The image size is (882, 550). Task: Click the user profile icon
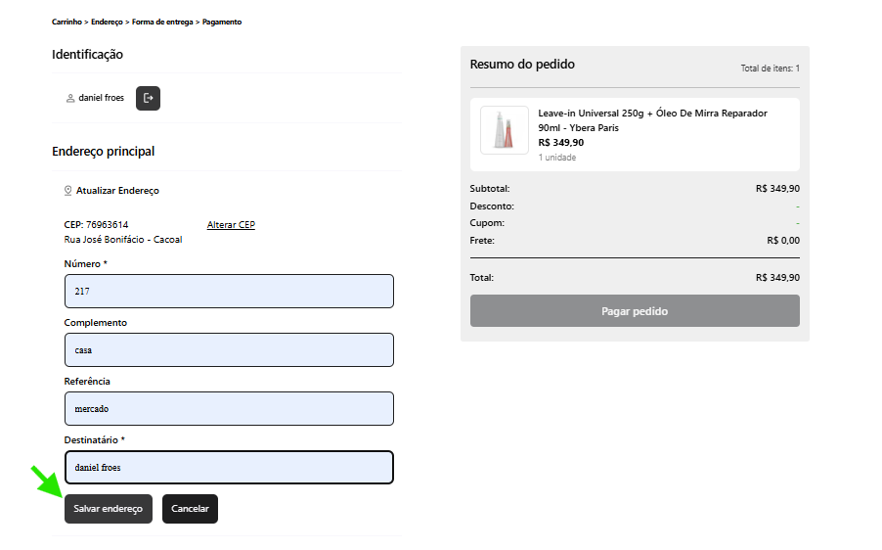click(x=70, y=98)
